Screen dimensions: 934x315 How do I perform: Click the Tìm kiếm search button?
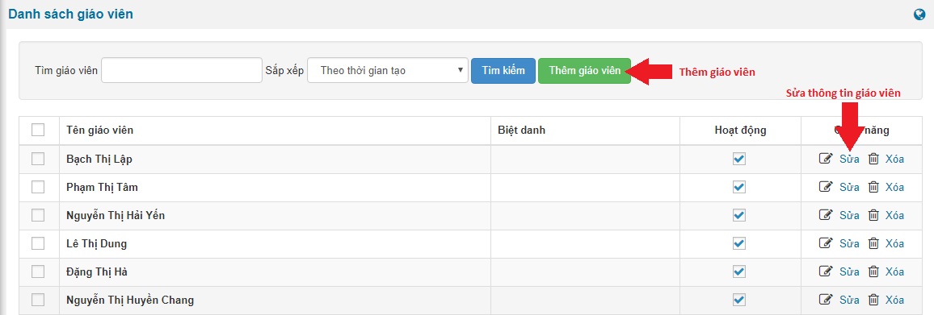click(503, 70)
